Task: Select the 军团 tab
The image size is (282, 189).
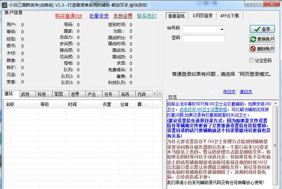Action: 61,94
